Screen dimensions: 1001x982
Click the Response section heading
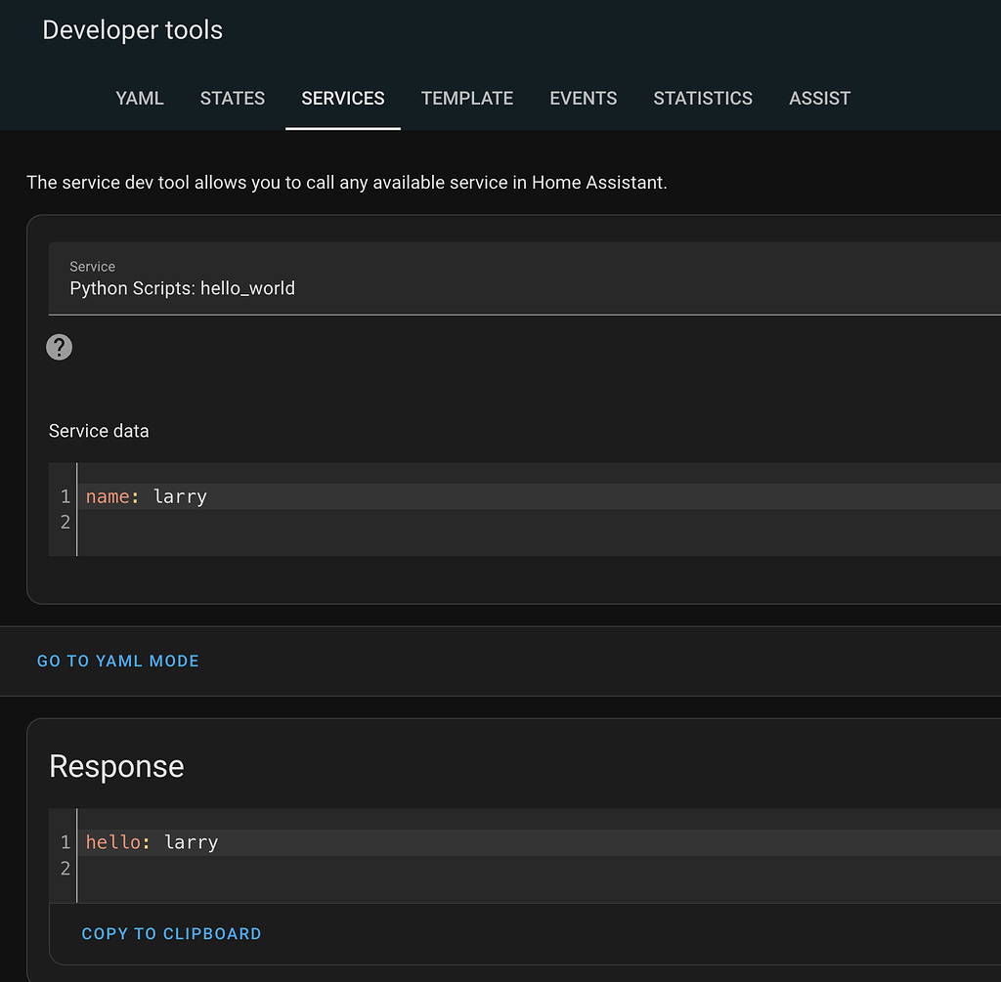[x=116, y=767]
